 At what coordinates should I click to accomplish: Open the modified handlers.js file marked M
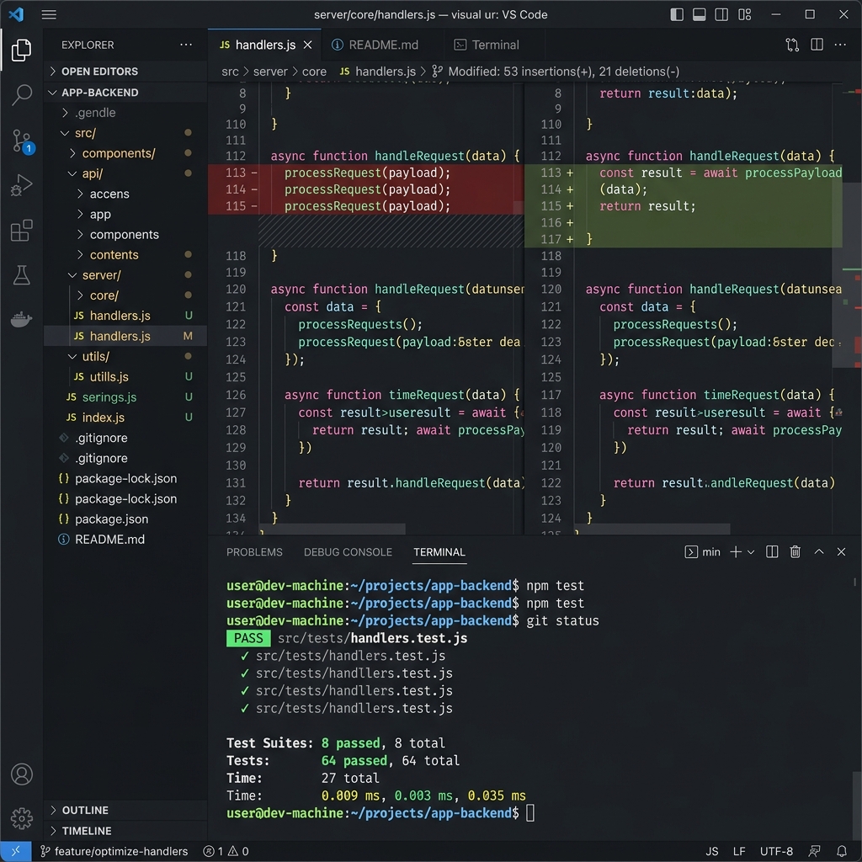coord(125,336)
